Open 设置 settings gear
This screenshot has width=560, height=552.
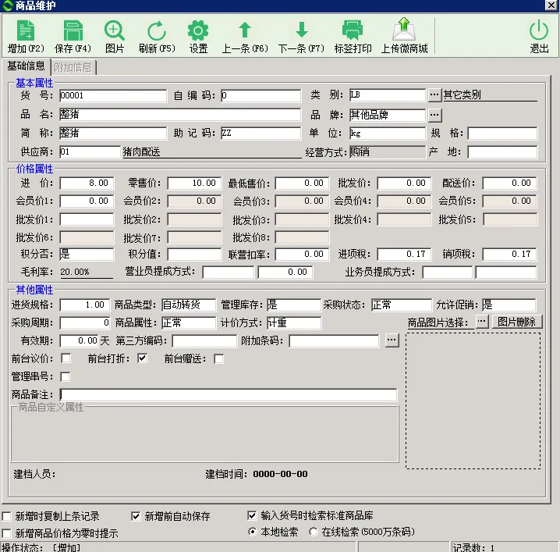pos(198,37)
